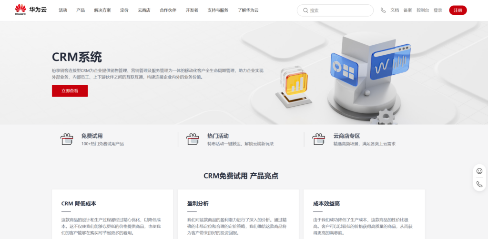
Task: Click the gift icon beside 热门活动
Action: coord(193,139)
